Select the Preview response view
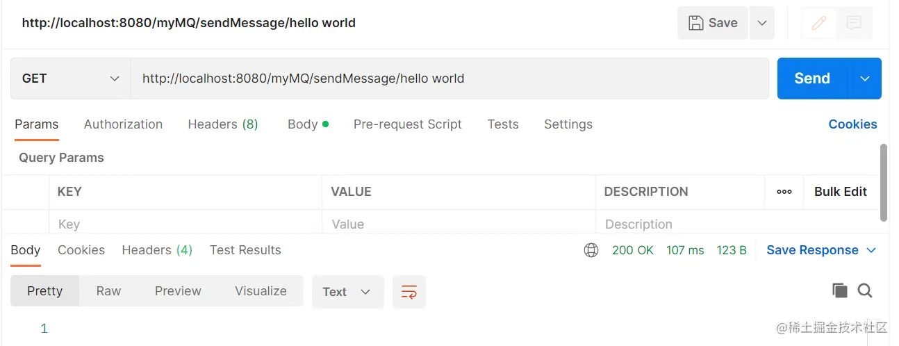Image resolution: width=899 pixels, height=346 pixels. coord(178,291)
